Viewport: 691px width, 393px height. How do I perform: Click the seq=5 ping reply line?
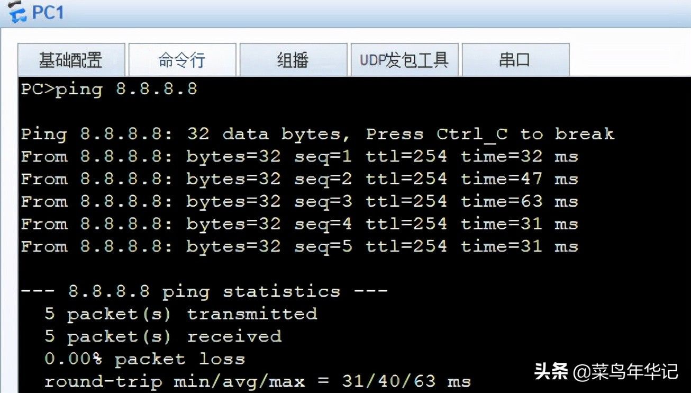299,246
